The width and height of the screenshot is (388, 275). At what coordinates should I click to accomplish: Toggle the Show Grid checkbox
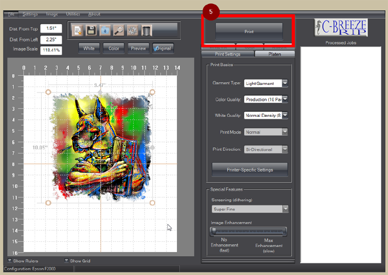coord(66,260)
